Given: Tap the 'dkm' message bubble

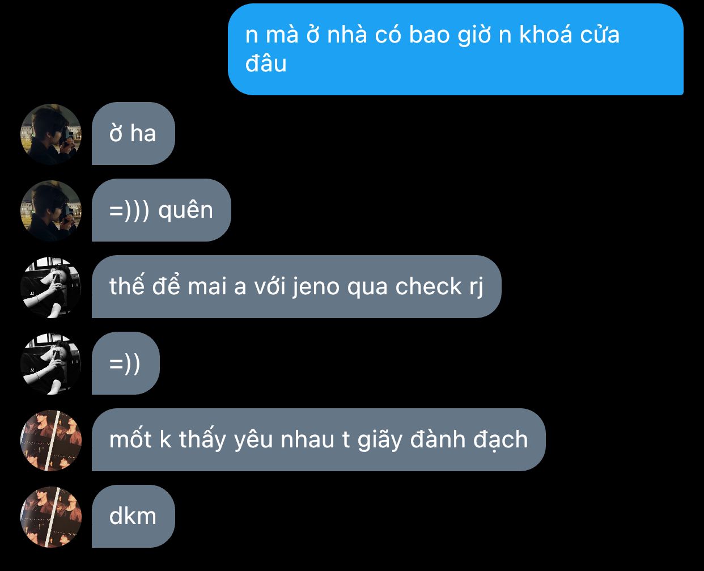Looking at the screenshot, I should tap(133, 517).
